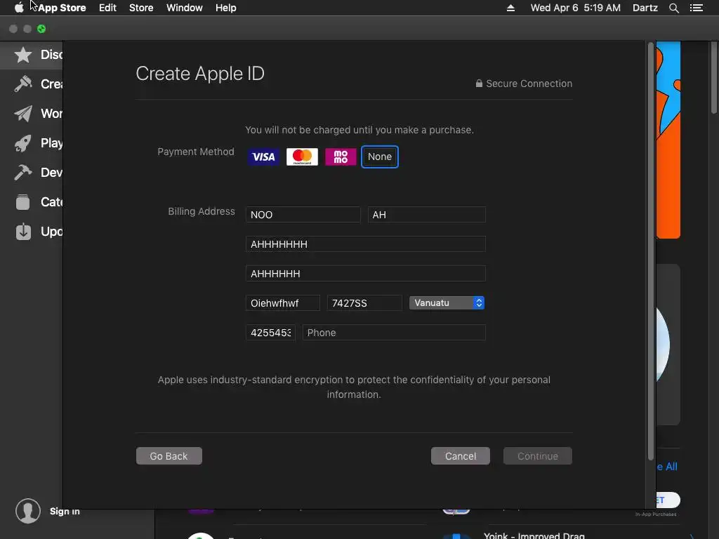Click city field containing Oiehwfhwf
The width and height of the screenshot is (719, 539).
tap(282, 303)
